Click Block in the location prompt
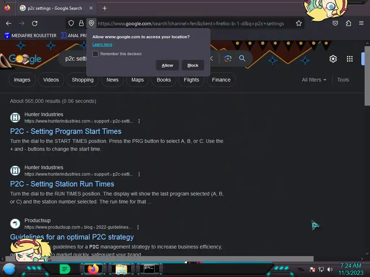 [x=193, y=65]
